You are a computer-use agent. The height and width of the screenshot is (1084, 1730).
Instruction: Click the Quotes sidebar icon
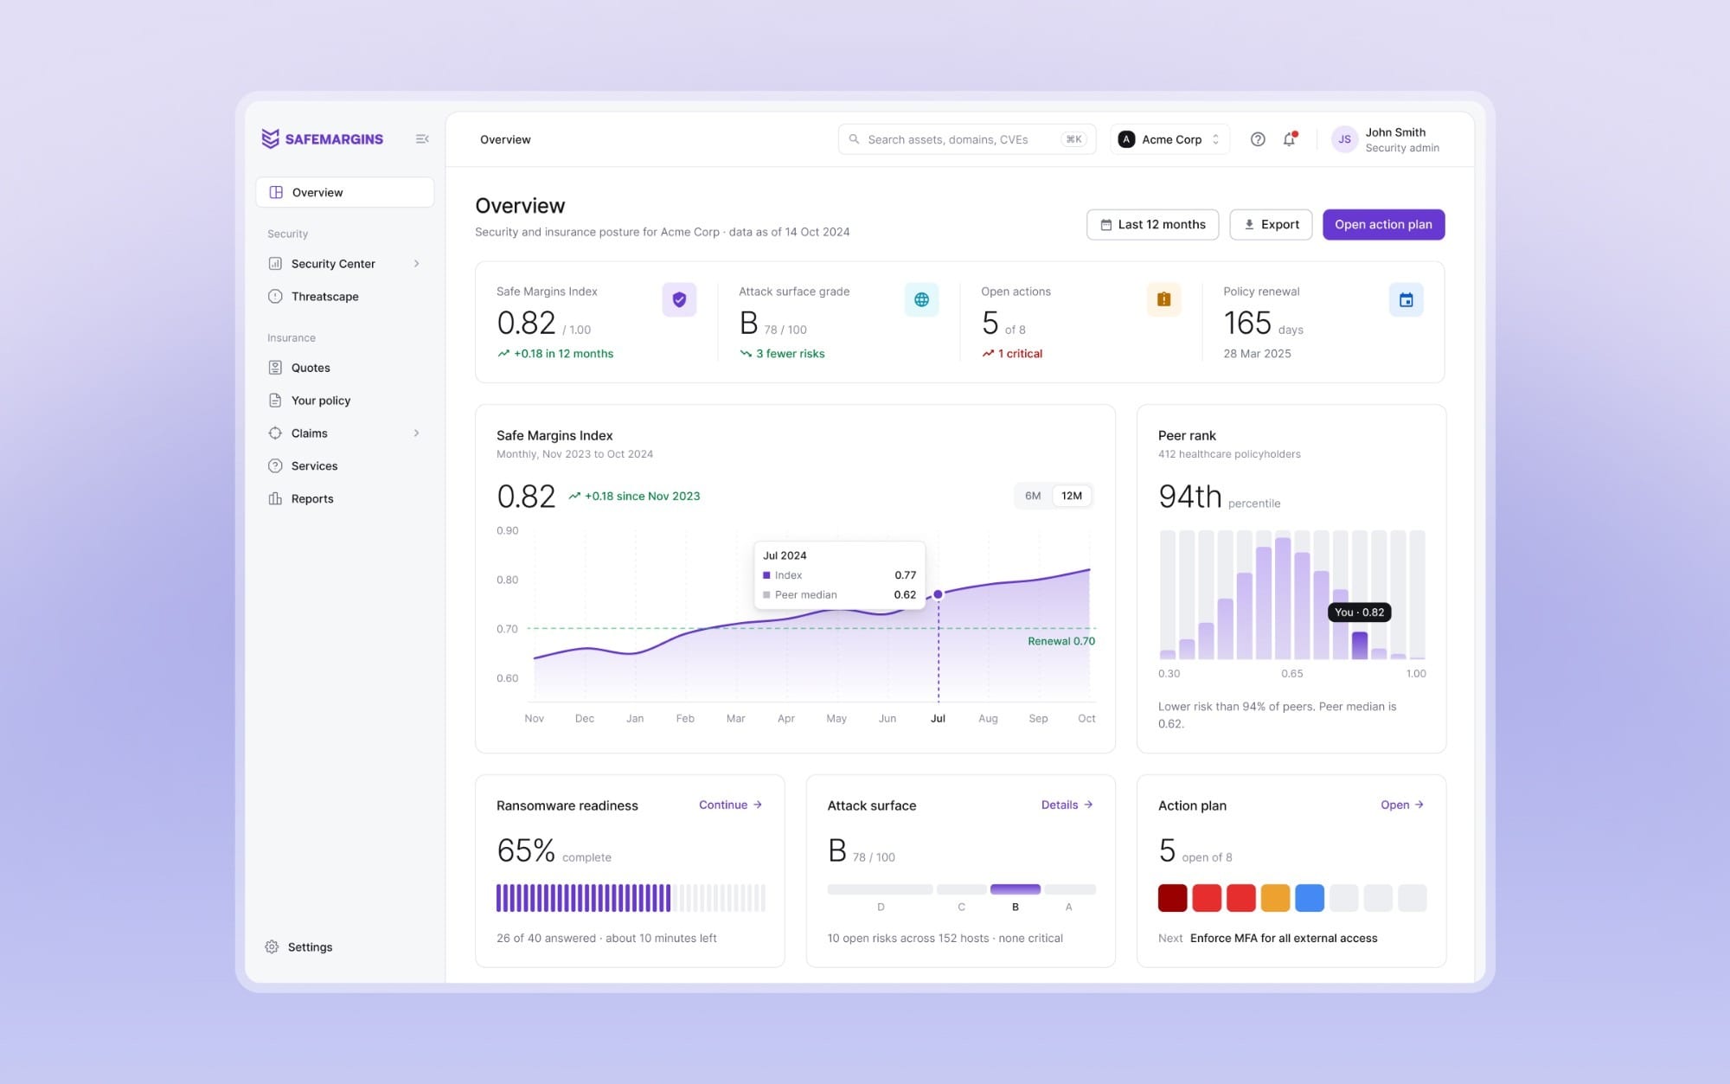click(x=275, y=368)
